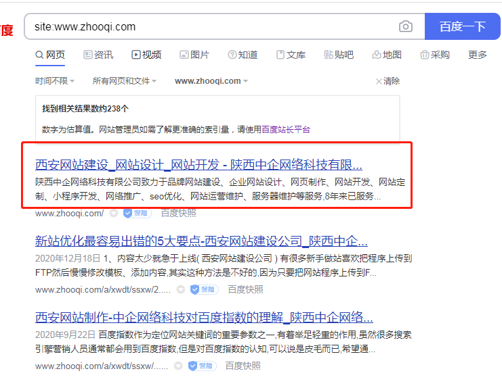Click the www.zhooqi.com/a/xwdt/ssxw/2..... URL
The height and width of the screenshot is (388, 502).
[x=103, y=289]
